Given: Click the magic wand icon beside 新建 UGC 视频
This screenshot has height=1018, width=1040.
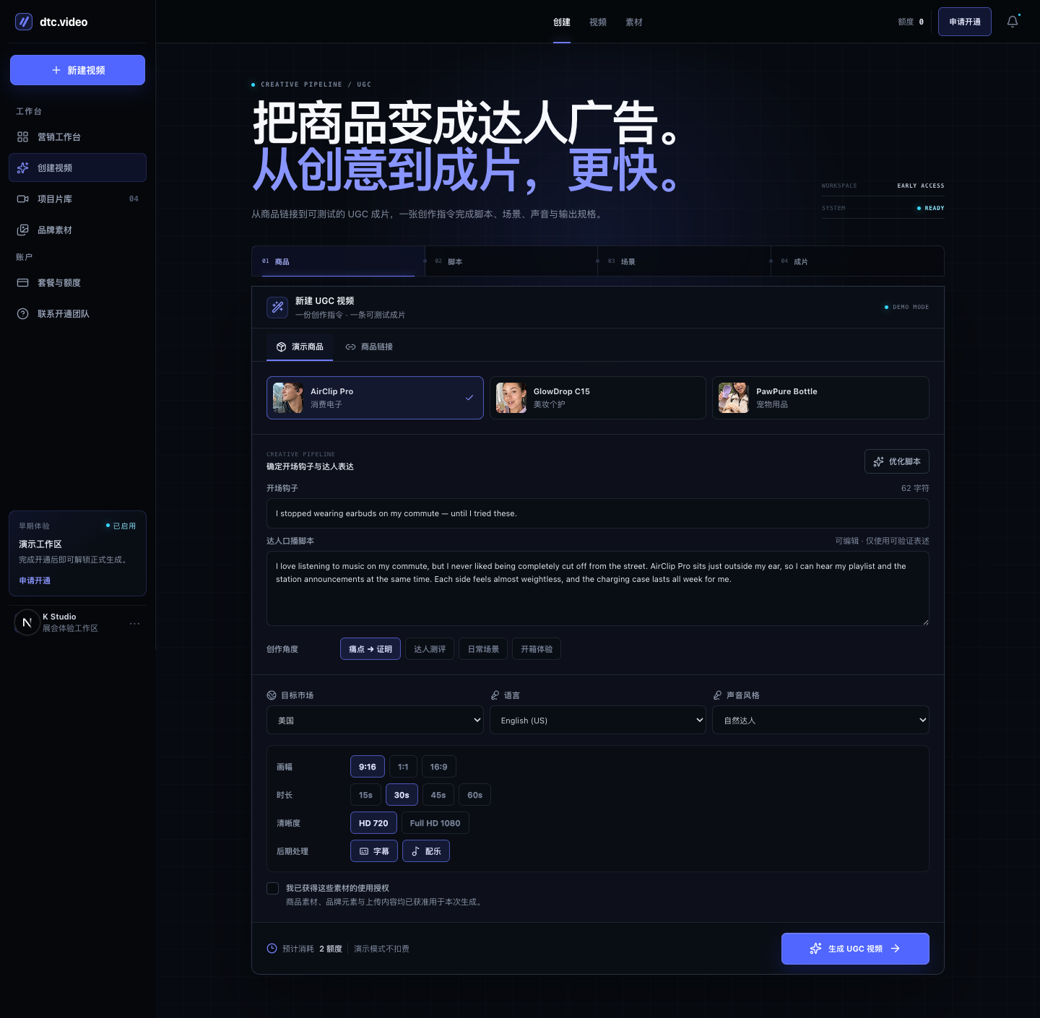Looking at the screenshot, I should click(277, 308).
